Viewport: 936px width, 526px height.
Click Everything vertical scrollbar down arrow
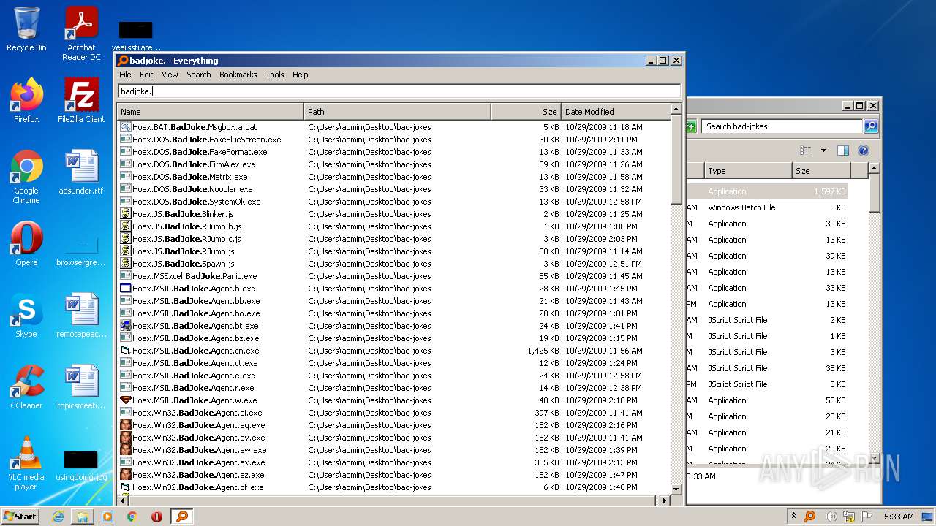pos(676,488)
